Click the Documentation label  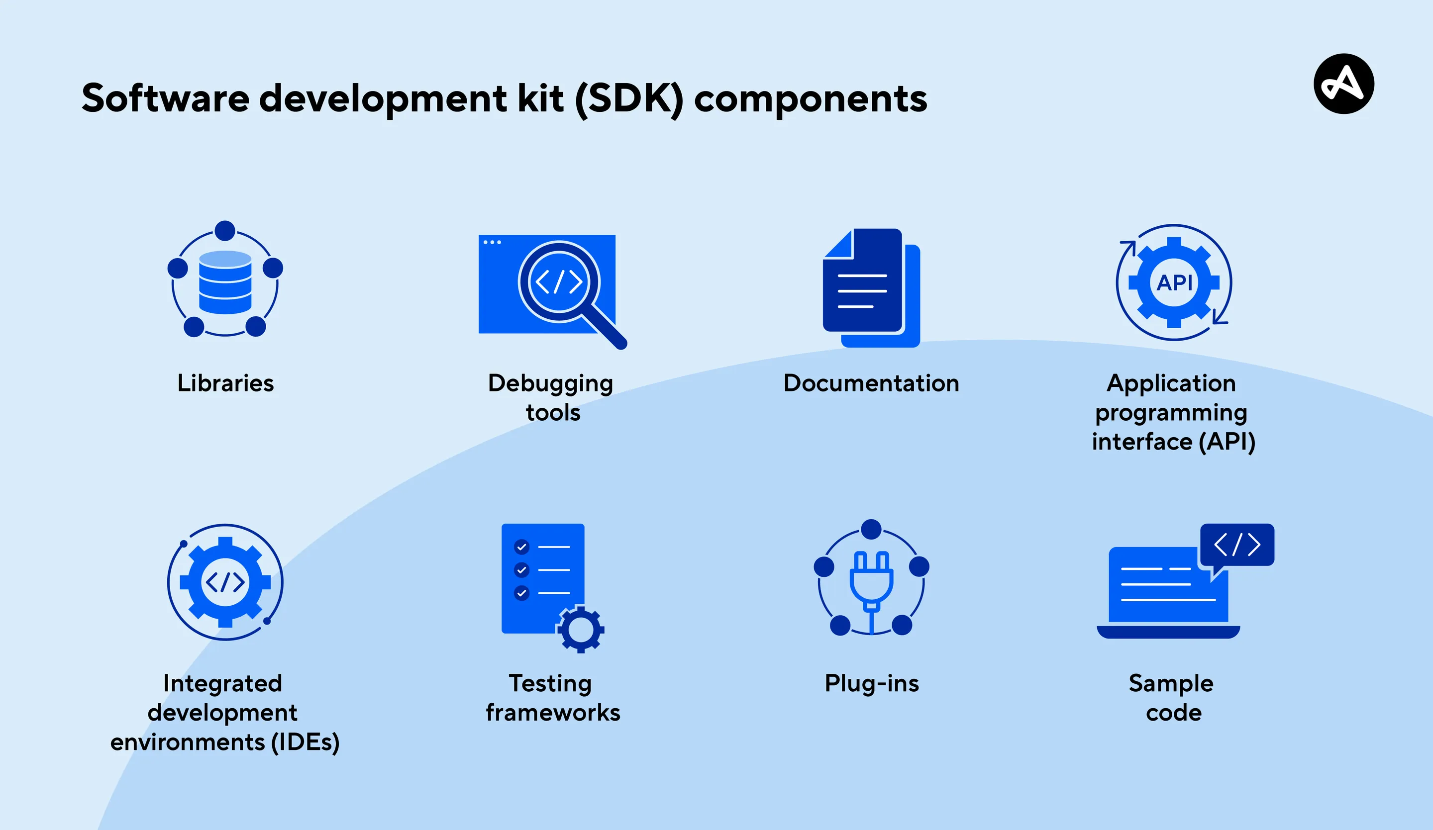click(x=871, y=384)
